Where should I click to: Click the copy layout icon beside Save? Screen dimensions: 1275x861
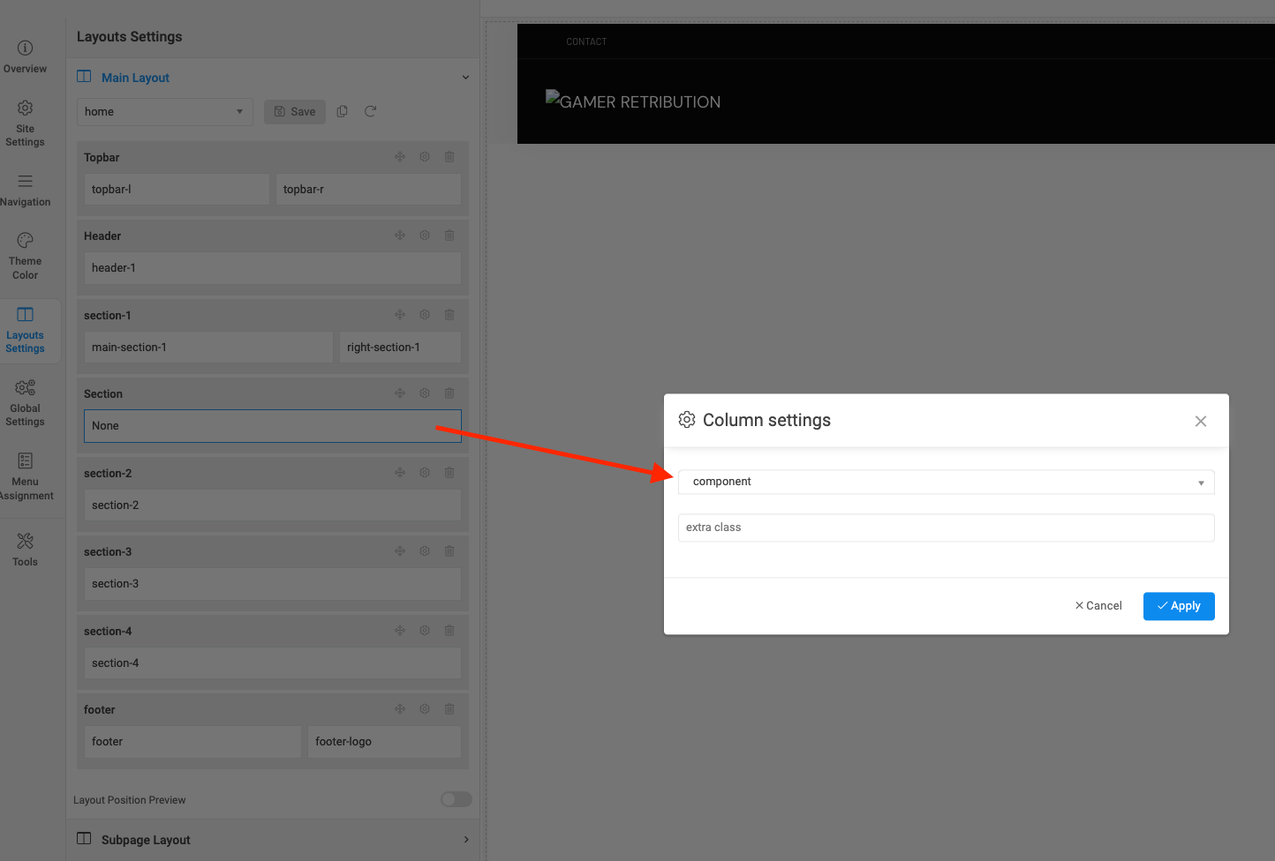click(x=343, y=111)
